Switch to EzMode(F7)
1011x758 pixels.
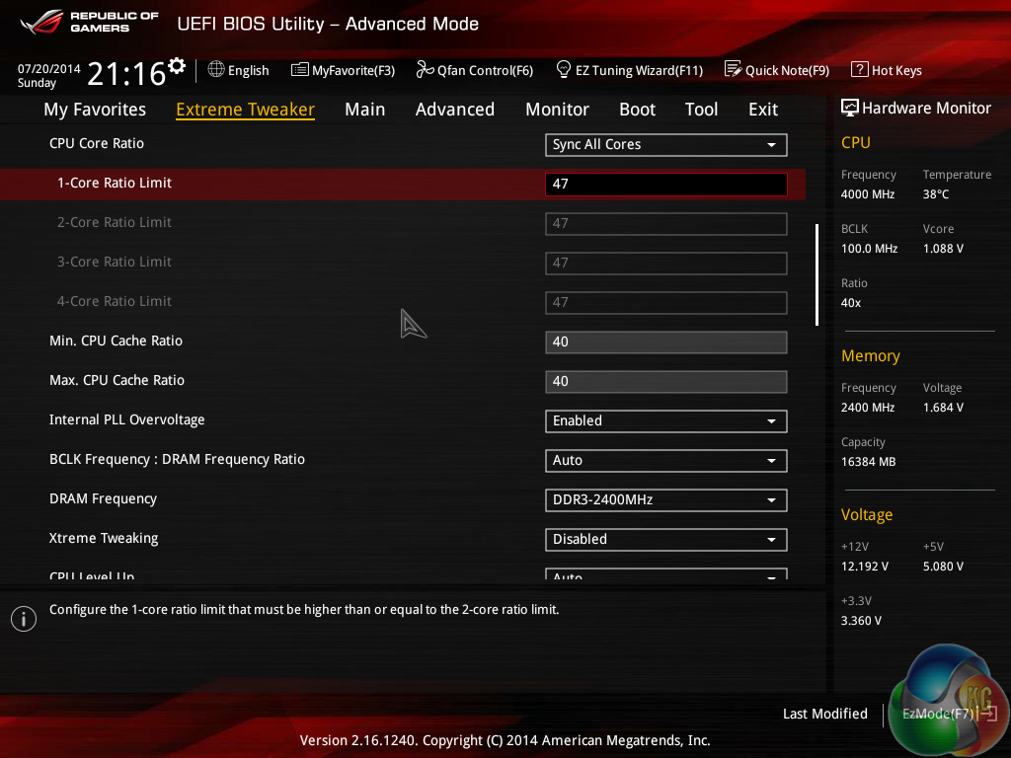click(x=949, y=714)
